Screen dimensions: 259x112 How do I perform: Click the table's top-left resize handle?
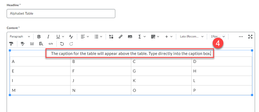(x=10, y=50)
